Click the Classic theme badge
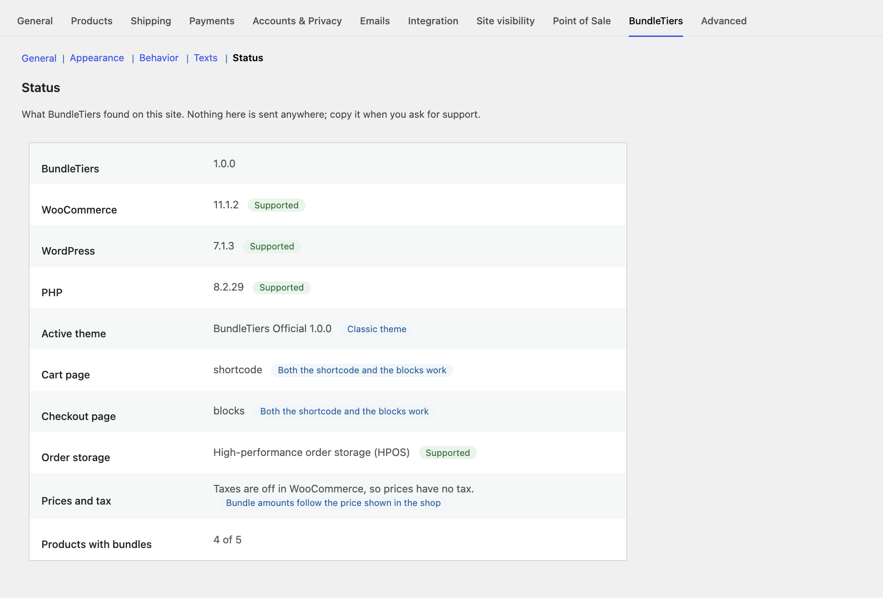 click(x=377, y=329)
